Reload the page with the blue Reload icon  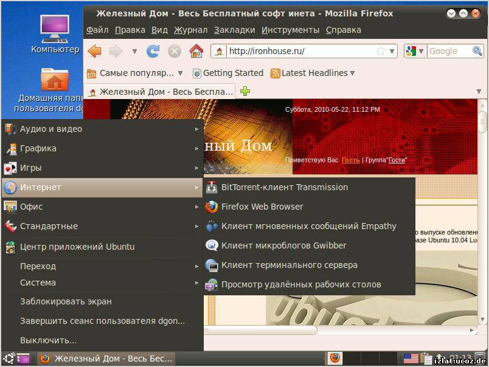tap(153, 51)
